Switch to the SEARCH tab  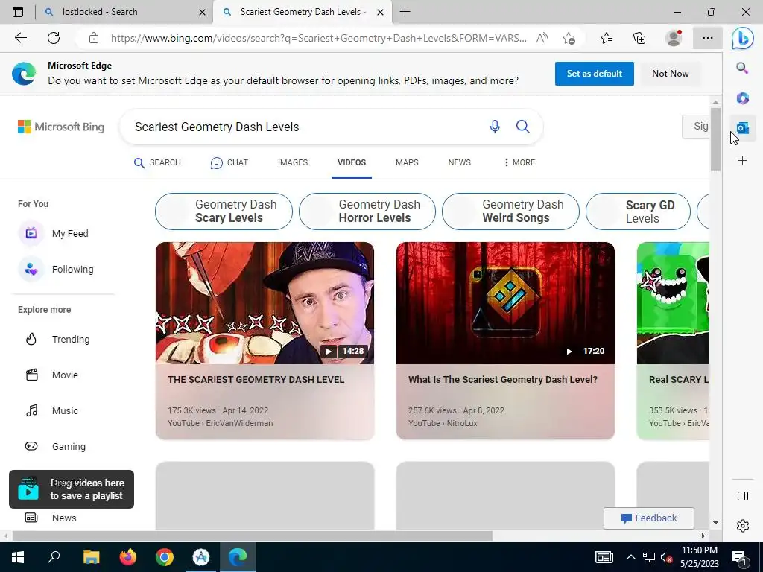click(x=157, y=162)
